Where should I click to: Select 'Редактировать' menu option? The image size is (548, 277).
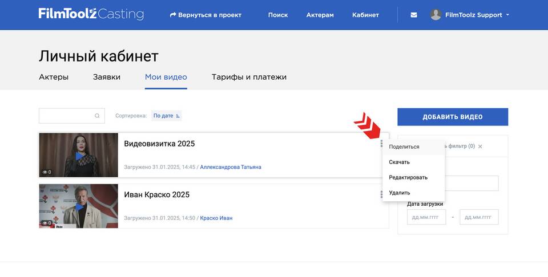click(408, 177)
